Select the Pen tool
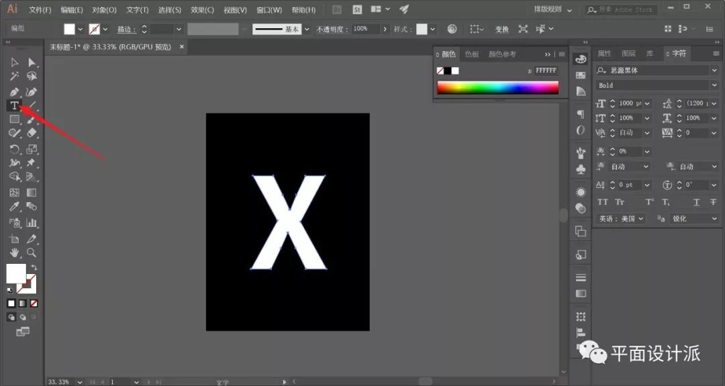725x386 pixels. [x=14, y=91]
